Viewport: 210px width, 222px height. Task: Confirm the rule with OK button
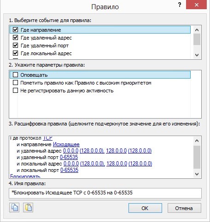pos(145,208)
